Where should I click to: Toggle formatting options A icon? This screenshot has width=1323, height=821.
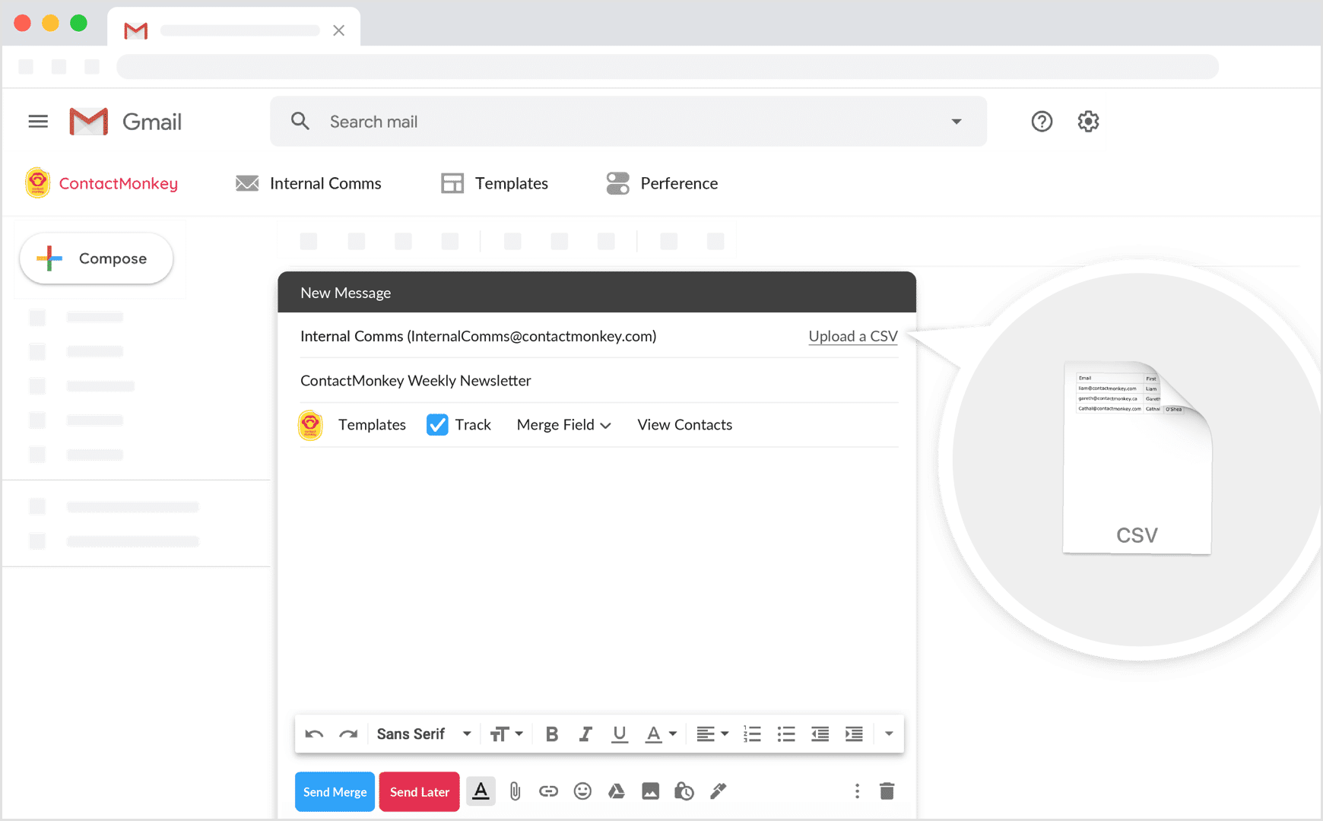pos(481,791)
